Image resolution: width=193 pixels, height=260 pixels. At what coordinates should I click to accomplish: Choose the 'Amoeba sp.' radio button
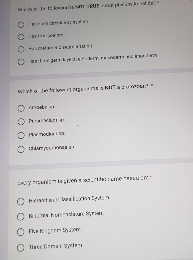click(x=21, y=109)
